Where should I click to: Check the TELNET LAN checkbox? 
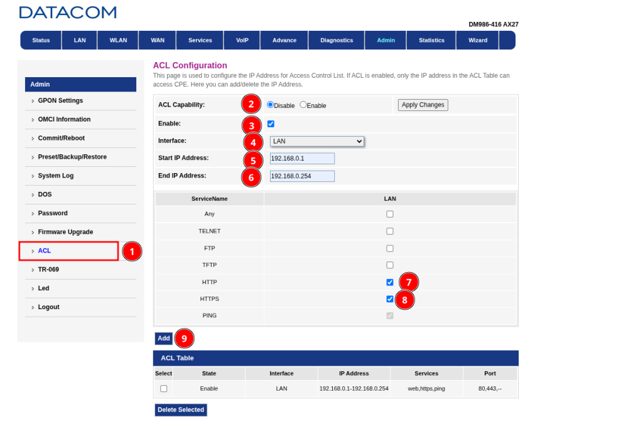click(390, 231)
